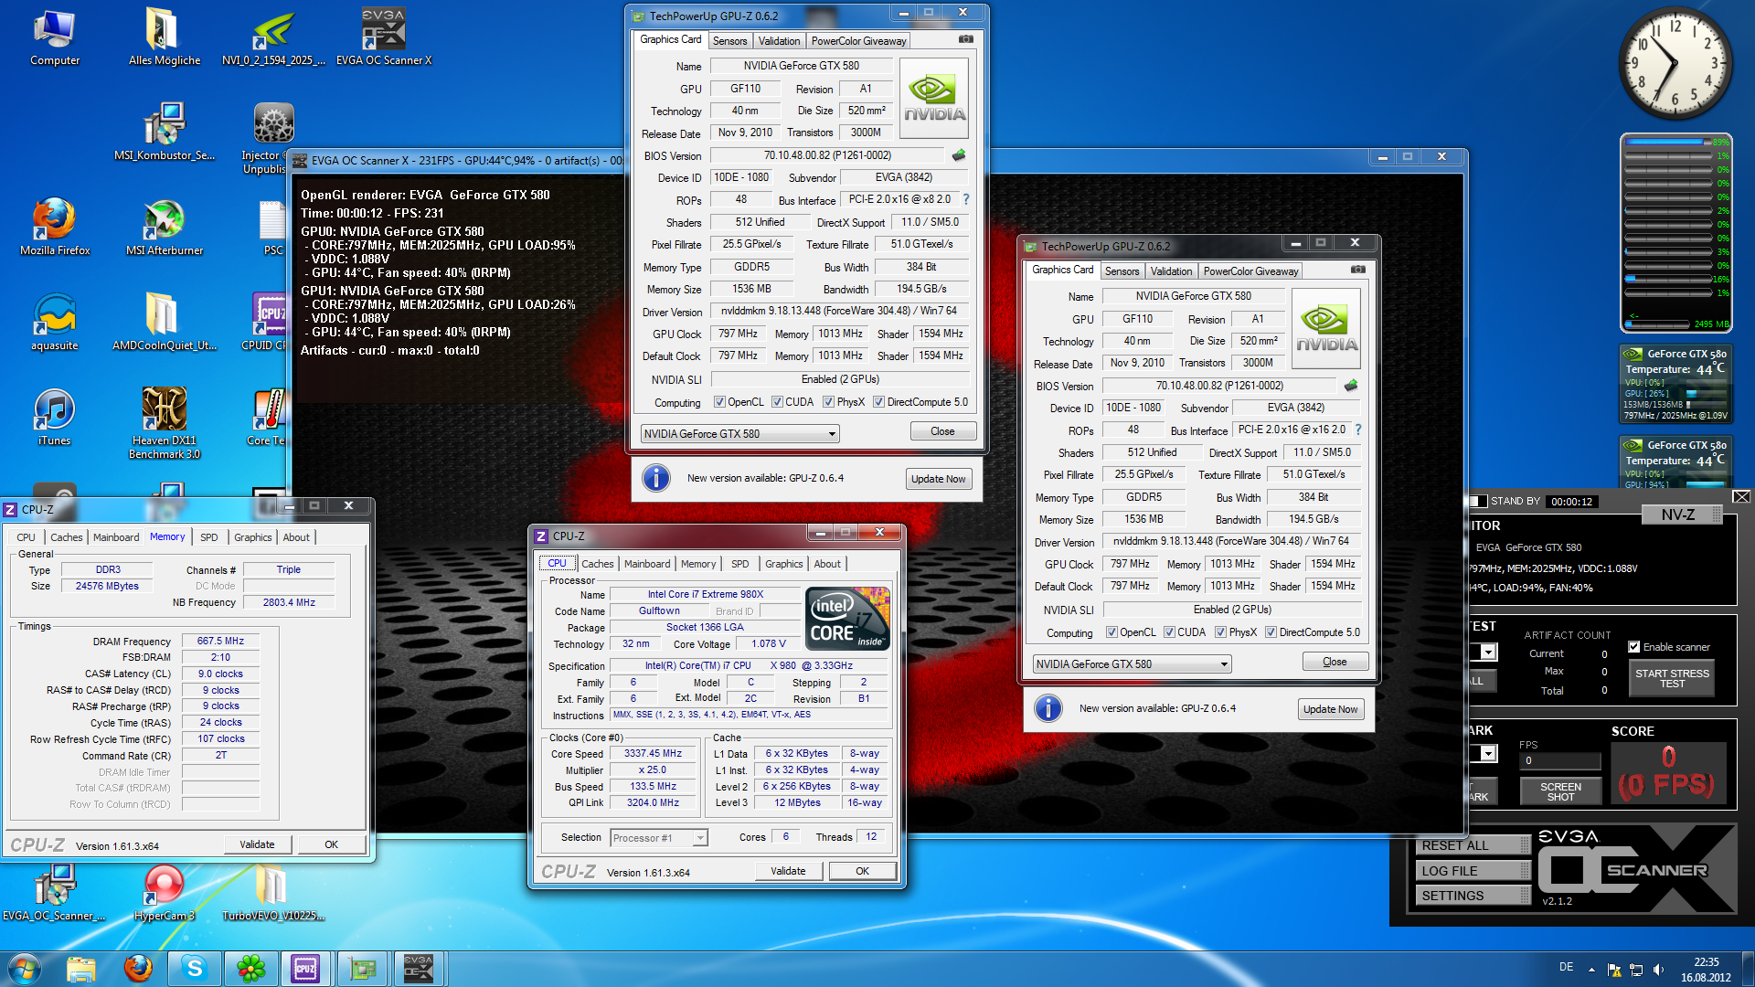Viewport: 1755px width, 987px height.
Task: Expand the GPU selector dropdown in upper GPU-Z
Action: tap(832, 434)
